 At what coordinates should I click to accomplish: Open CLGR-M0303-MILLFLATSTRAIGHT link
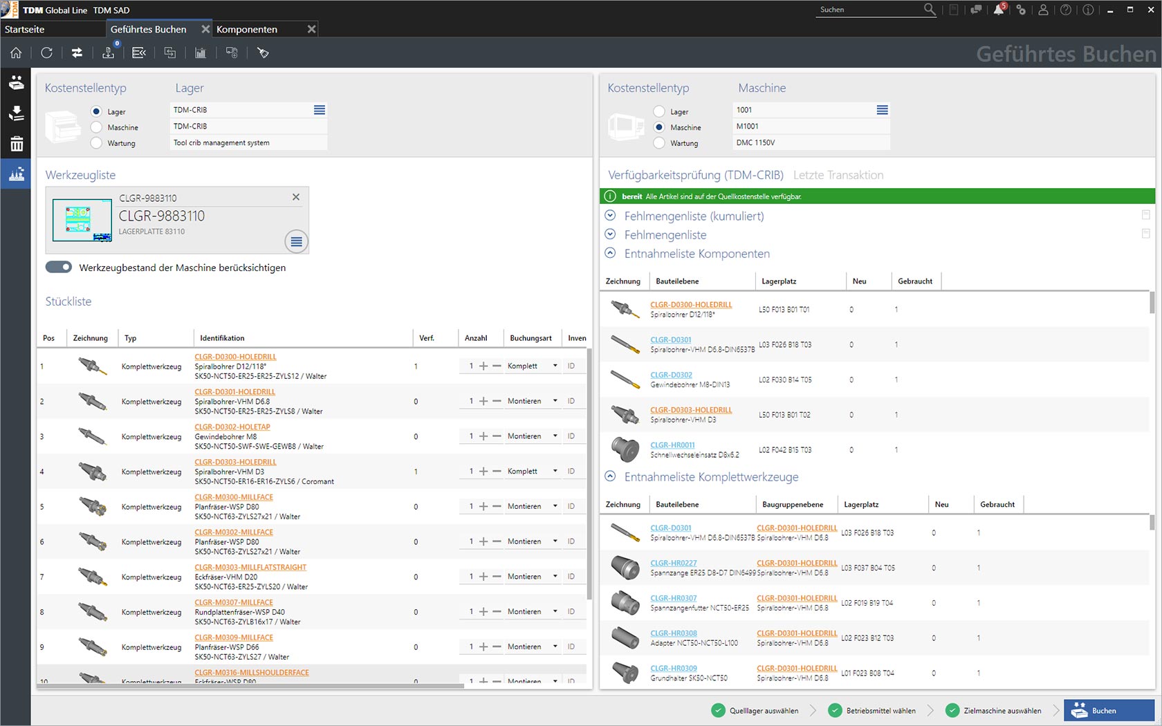tap(250, 567)
